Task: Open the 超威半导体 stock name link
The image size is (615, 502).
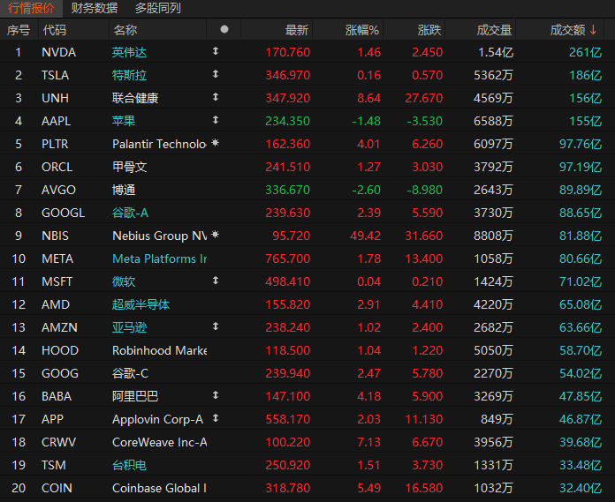Action: click(x=140, y=304)
